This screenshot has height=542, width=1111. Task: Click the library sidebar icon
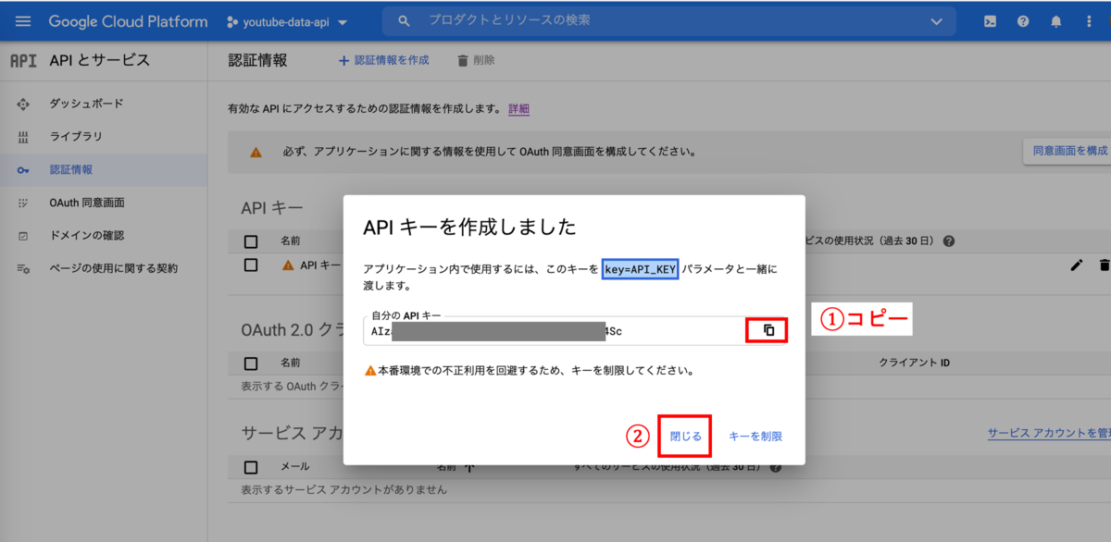click(x=23, y=137)
